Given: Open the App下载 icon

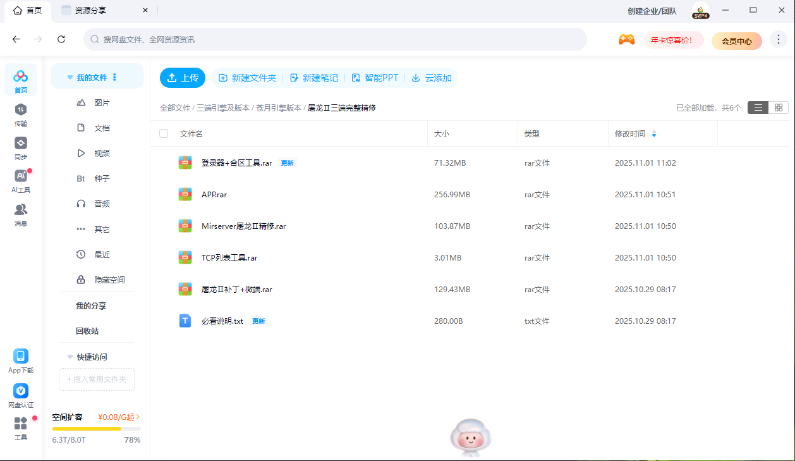Looking at the screenshot, I should pyautogui.click(x=21, y=357).
